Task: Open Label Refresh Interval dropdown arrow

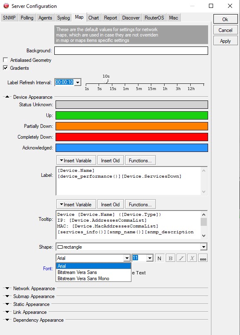Action: tap(78, 82)
